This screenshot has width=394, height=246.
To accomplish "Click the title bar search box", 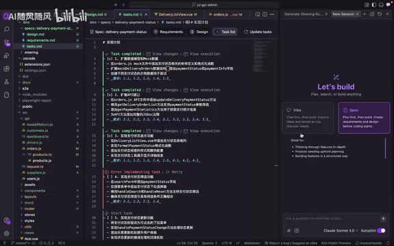I will tap(205, 5).
